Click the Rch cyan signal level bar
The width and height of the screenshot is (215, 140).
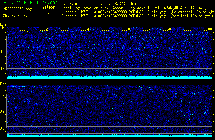click(109, 135)
